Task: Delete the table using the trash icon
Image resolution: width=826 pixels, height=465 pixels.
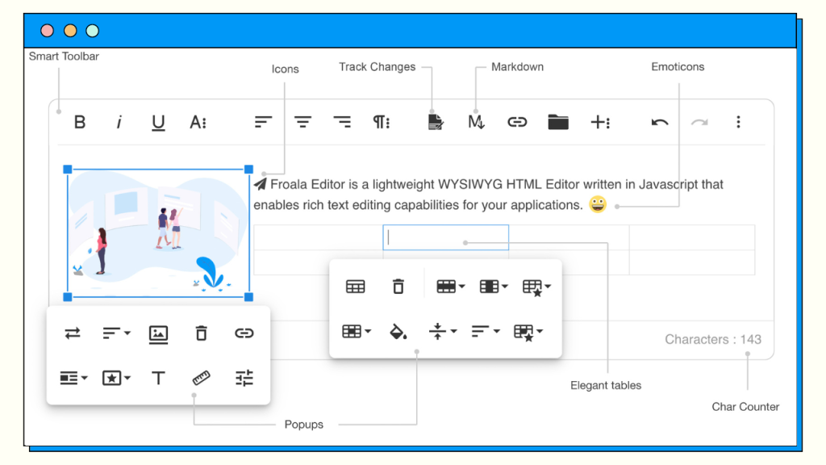Action: pos(398,286)
